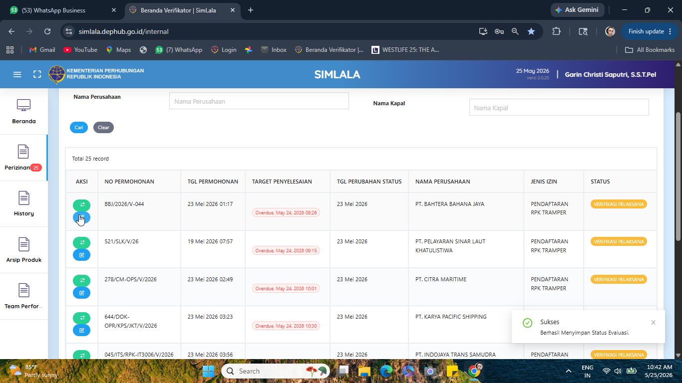Click blue edit icon for 521/SLK/V/26
This screenshot has width=682, height=383.
point(81,255)
